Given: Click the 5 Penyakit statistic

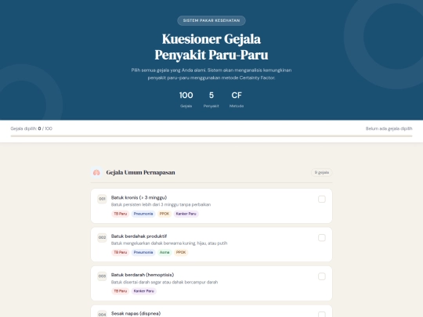Looking at the screenshot, I should tap(211, 99).
